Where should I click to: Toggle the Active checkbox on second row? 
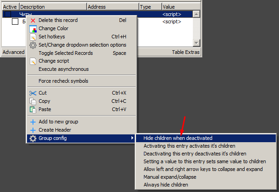15,21
